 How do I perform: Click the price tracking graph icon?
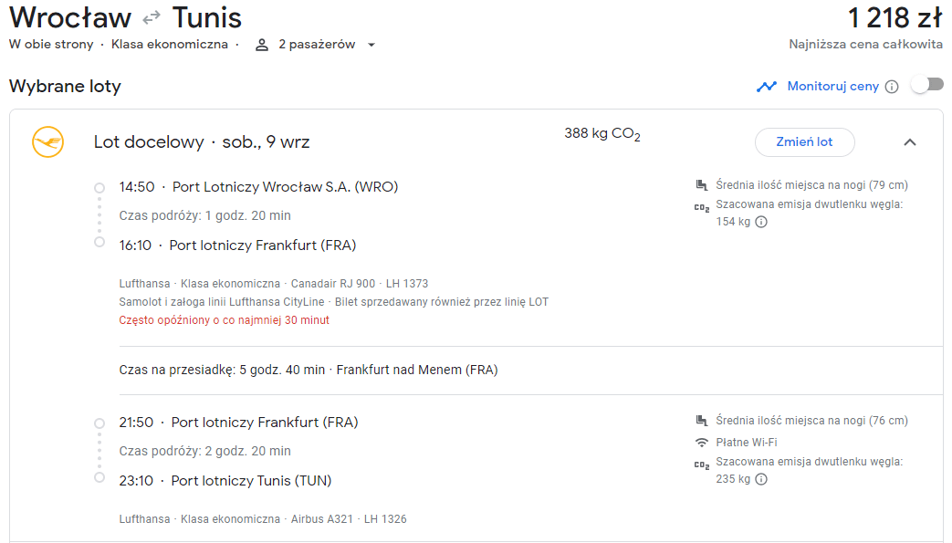click(766, 87)
